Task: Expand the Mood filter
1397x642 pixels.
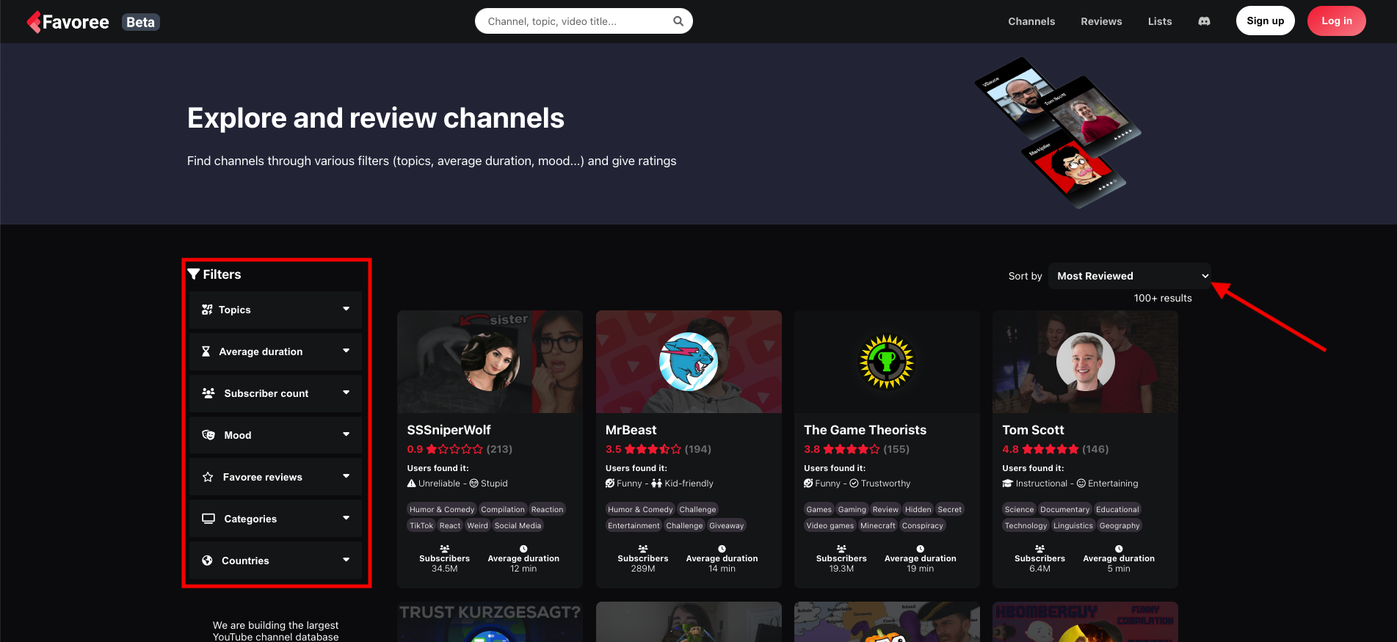Action: click(275, 435)
